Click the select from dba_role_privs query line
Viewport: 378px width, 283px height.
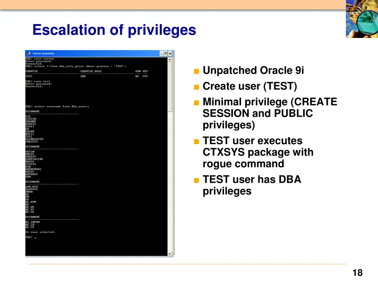76,66
